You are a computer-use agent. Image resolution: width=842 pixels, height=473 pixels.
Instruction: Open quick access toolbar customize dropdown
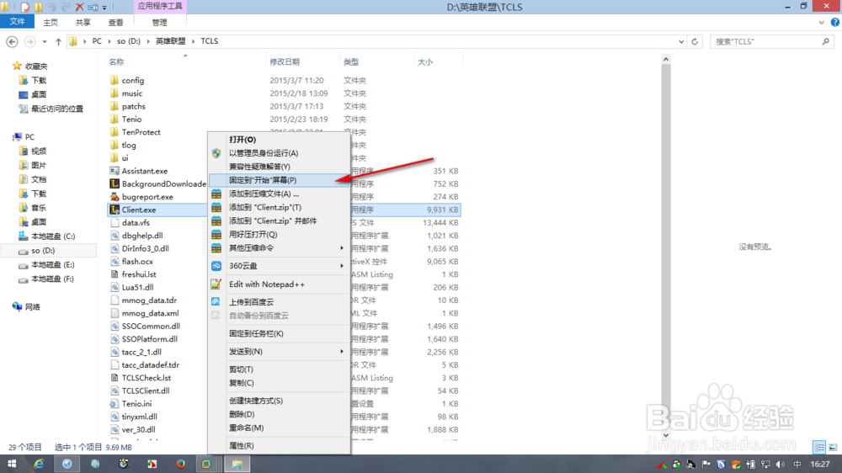[x=104, y=8]
